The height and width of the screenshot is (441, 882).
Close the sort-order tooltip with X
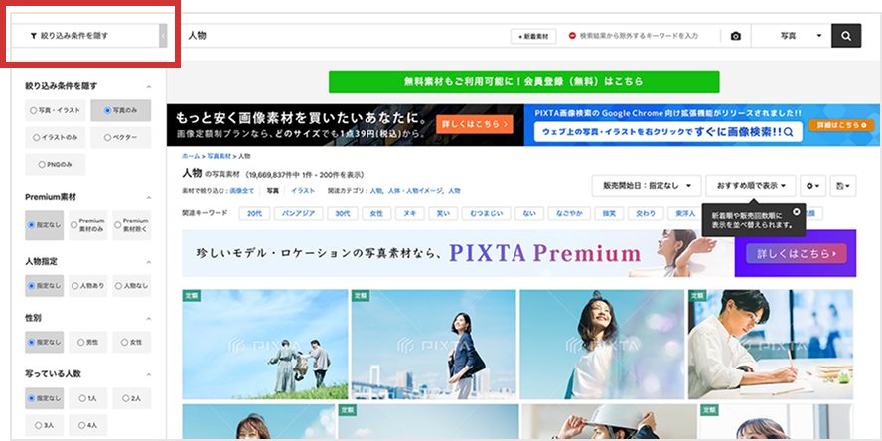pyautogui.click(x=796, y=211)
